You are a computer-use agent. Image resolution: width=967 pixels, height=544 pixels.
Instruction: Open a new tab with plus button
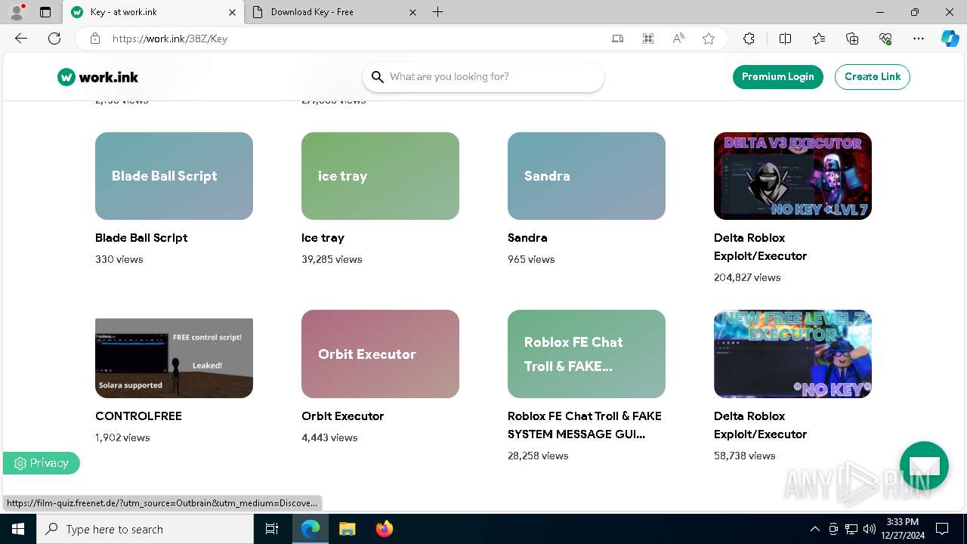pos(438,12)
